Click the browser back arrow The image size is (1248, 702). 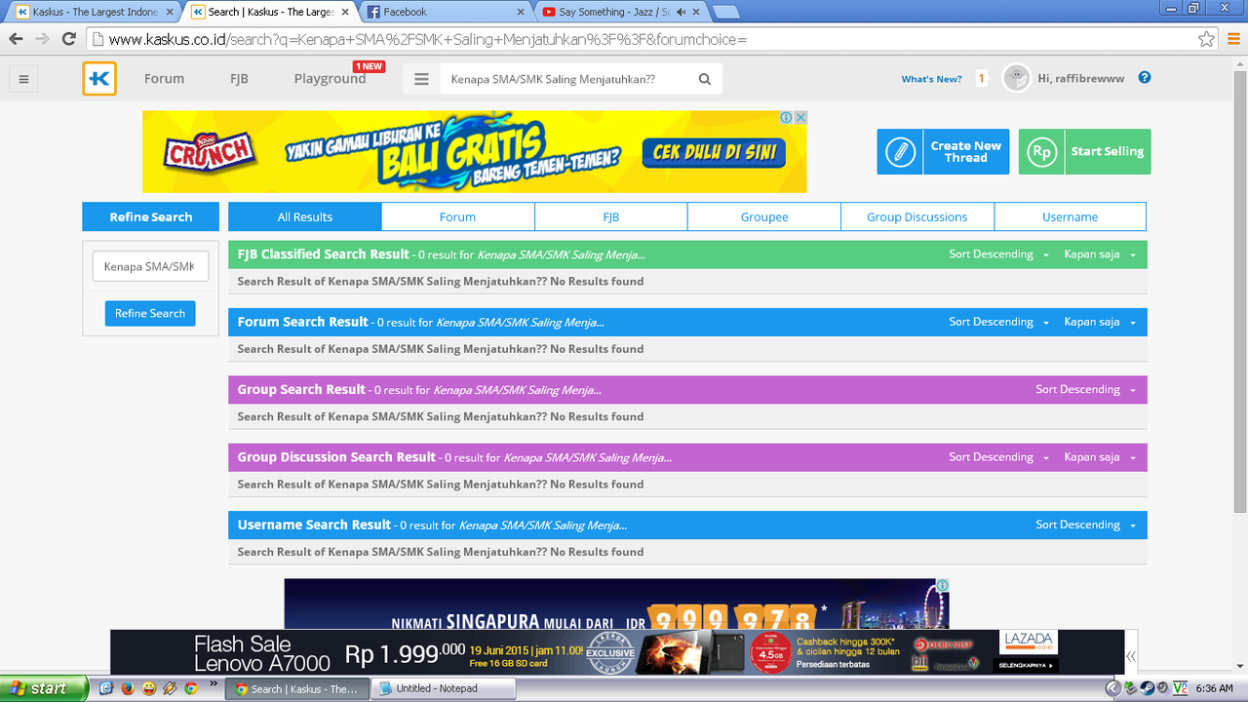click(x=16, y=39)
